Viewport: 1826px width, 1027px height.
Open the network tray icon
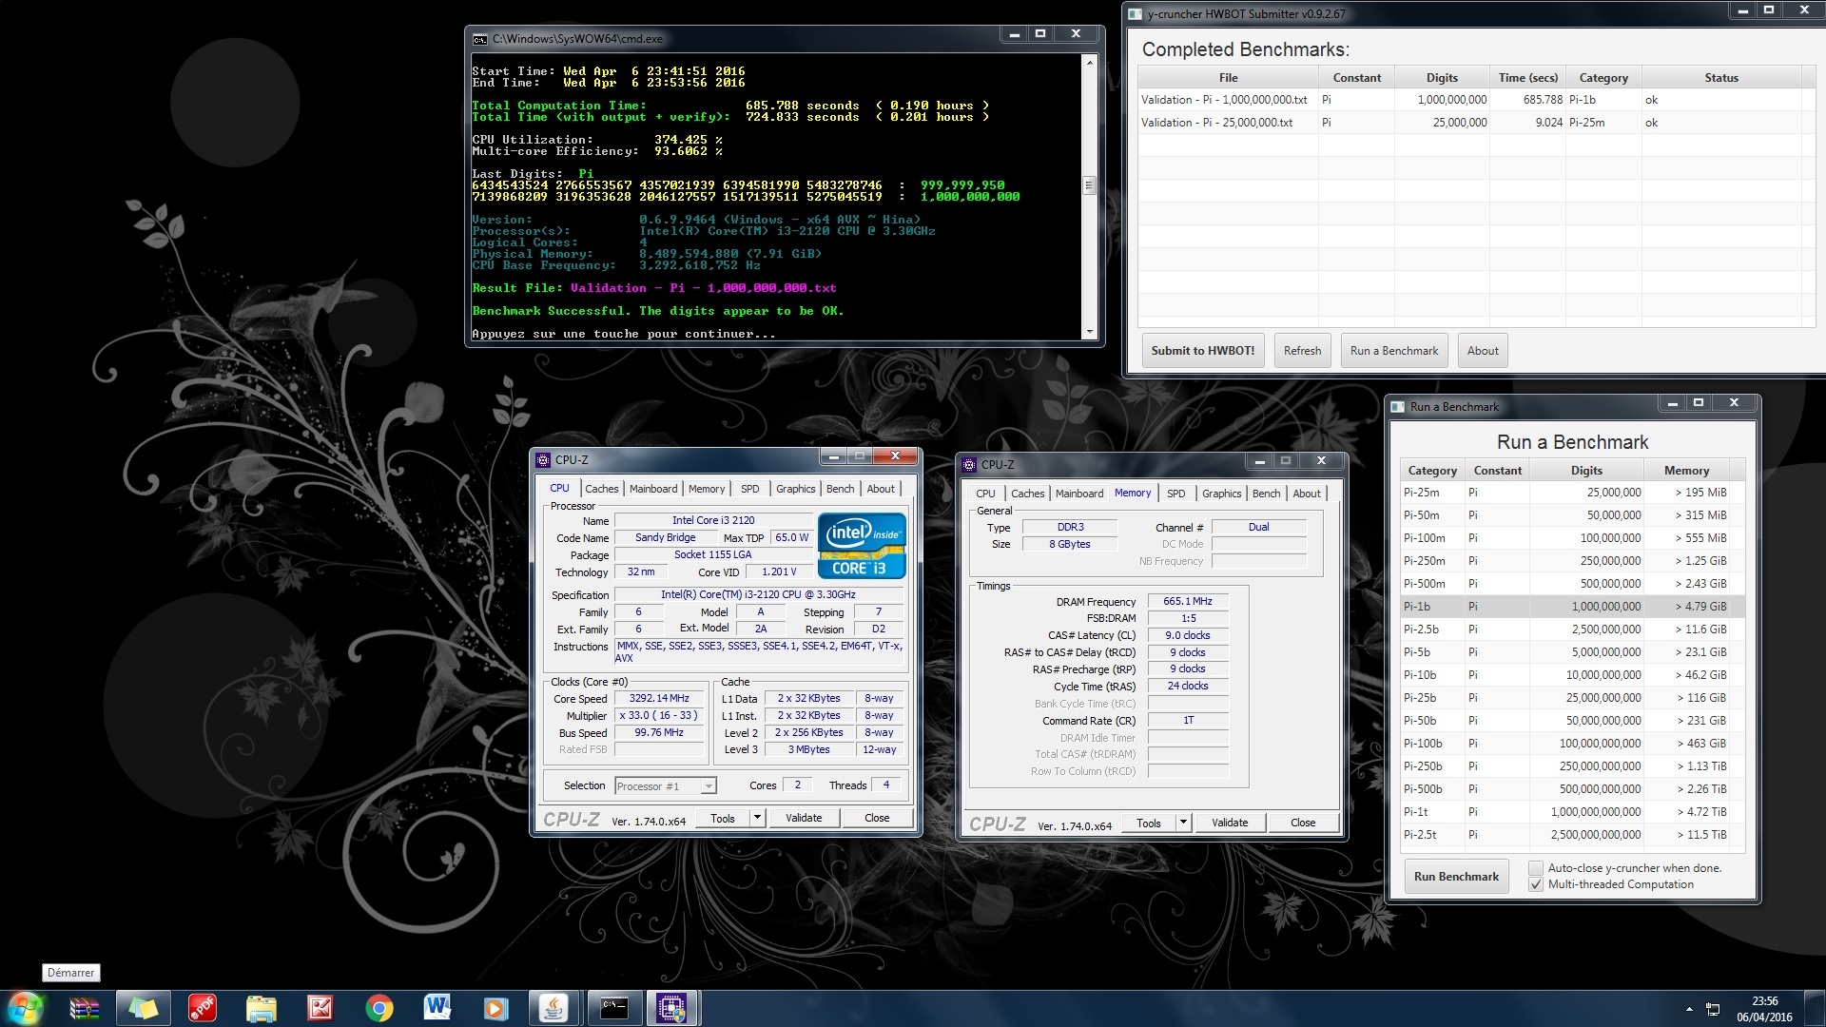(1713, 1009)
